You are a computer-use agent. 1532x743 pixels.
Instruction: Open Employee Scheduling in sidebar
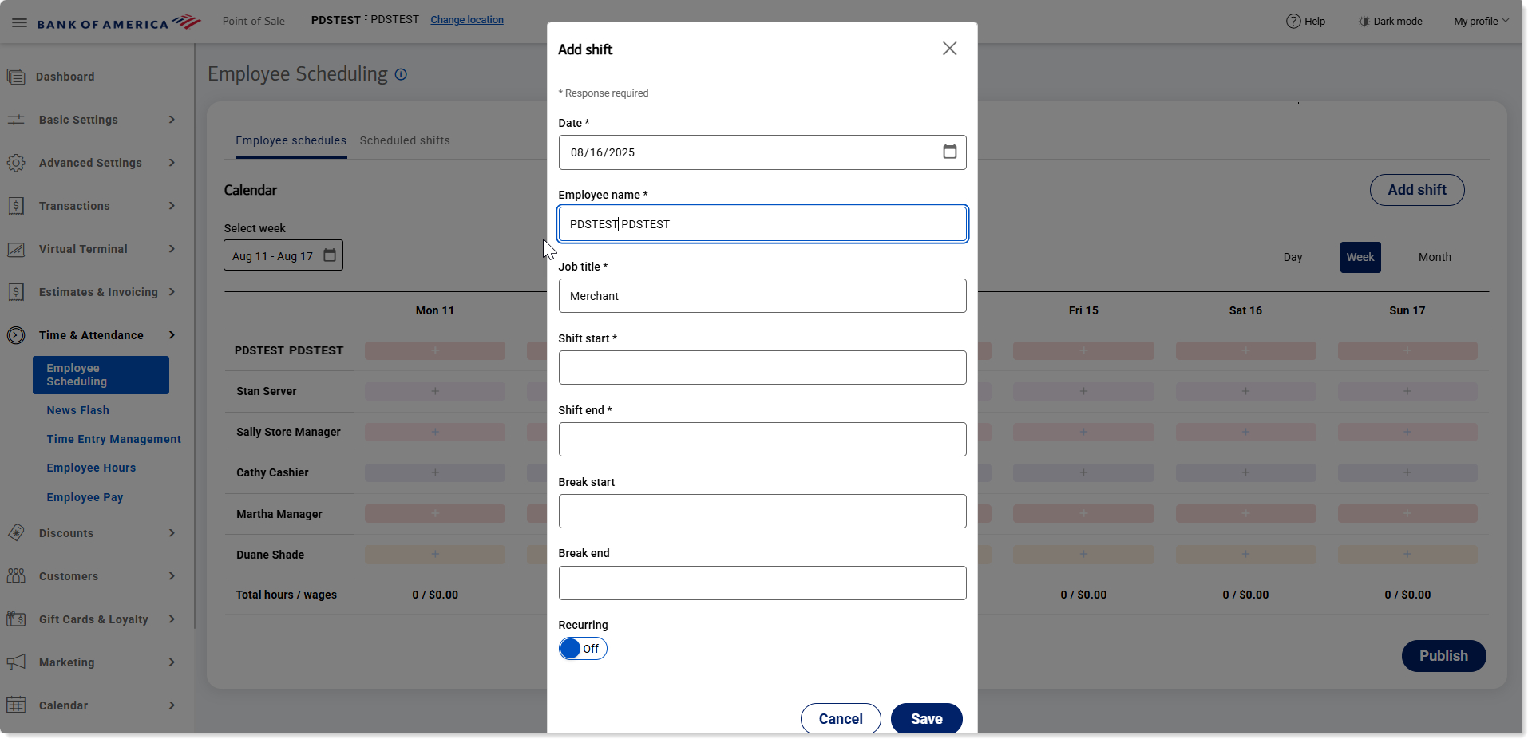point(101,375)
